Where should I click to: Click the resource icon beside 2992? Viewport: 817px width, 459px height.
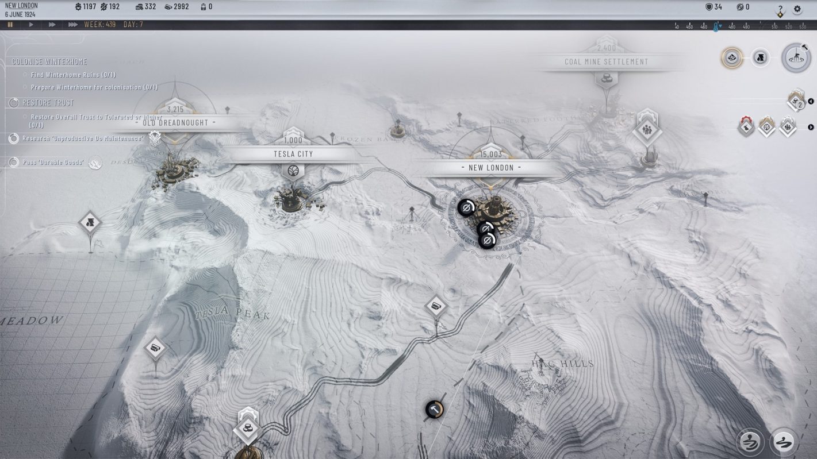(x=168, y=7)
